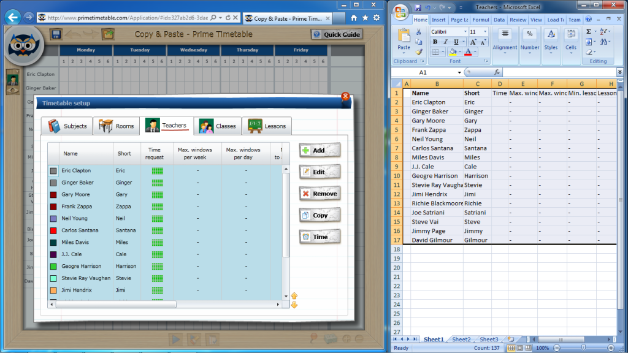Click the Remove teacher button

click(x=320, y=194)
